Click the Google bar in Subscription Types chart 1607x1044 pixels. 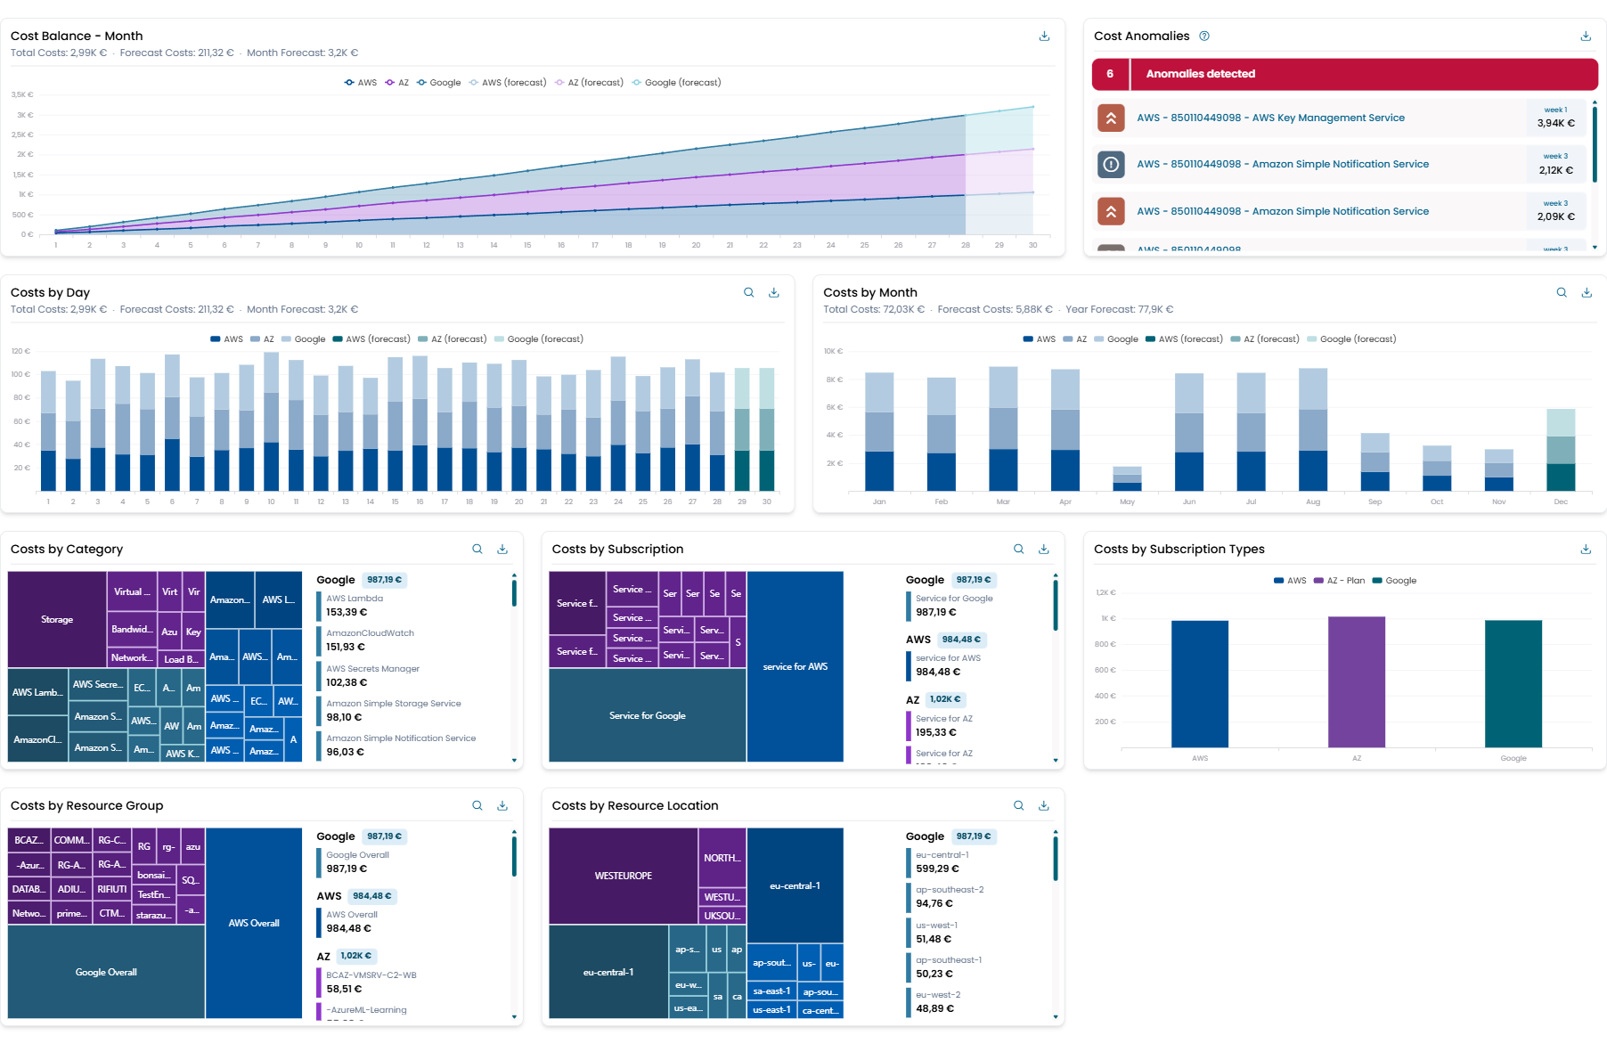[1513, 683]
